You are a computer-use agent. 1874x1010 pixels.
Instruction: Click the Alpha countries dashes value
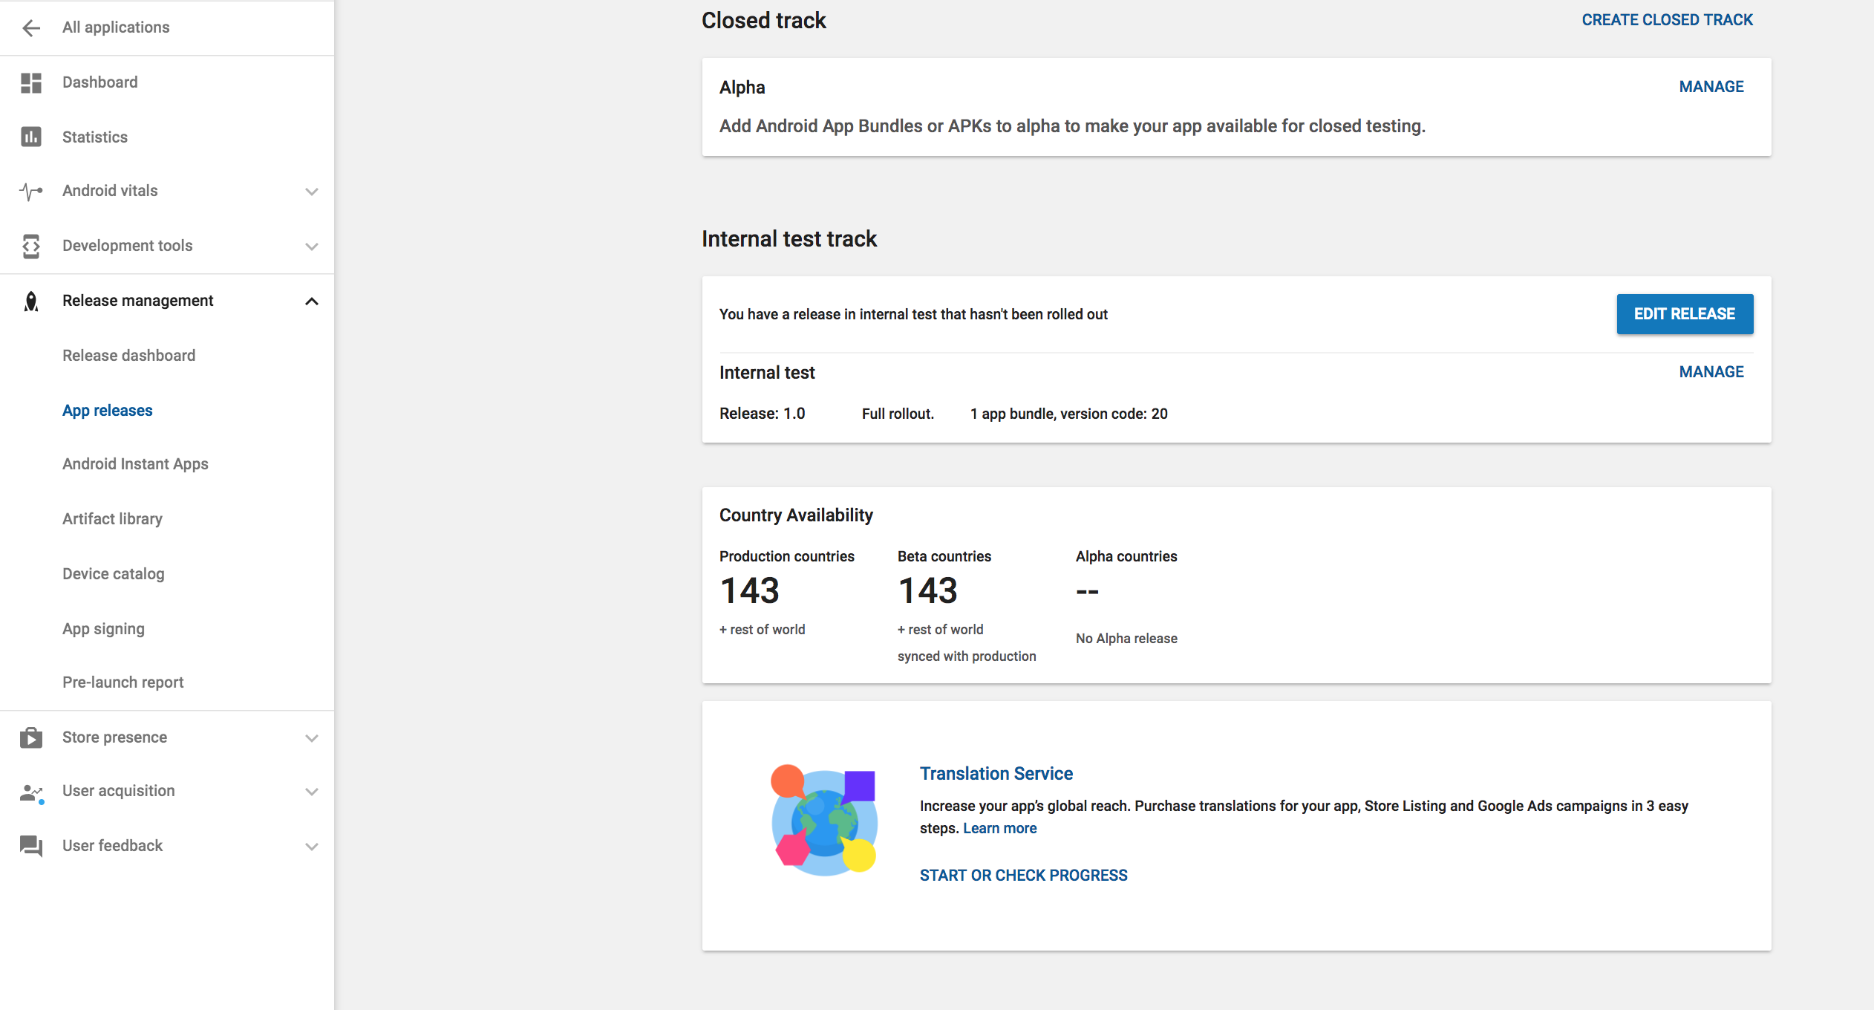coord(1087,592)
